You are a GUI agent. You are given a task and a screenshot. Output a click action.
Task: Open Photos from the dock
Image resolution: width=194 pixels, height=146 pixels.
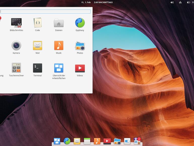(x=117, y=141)
